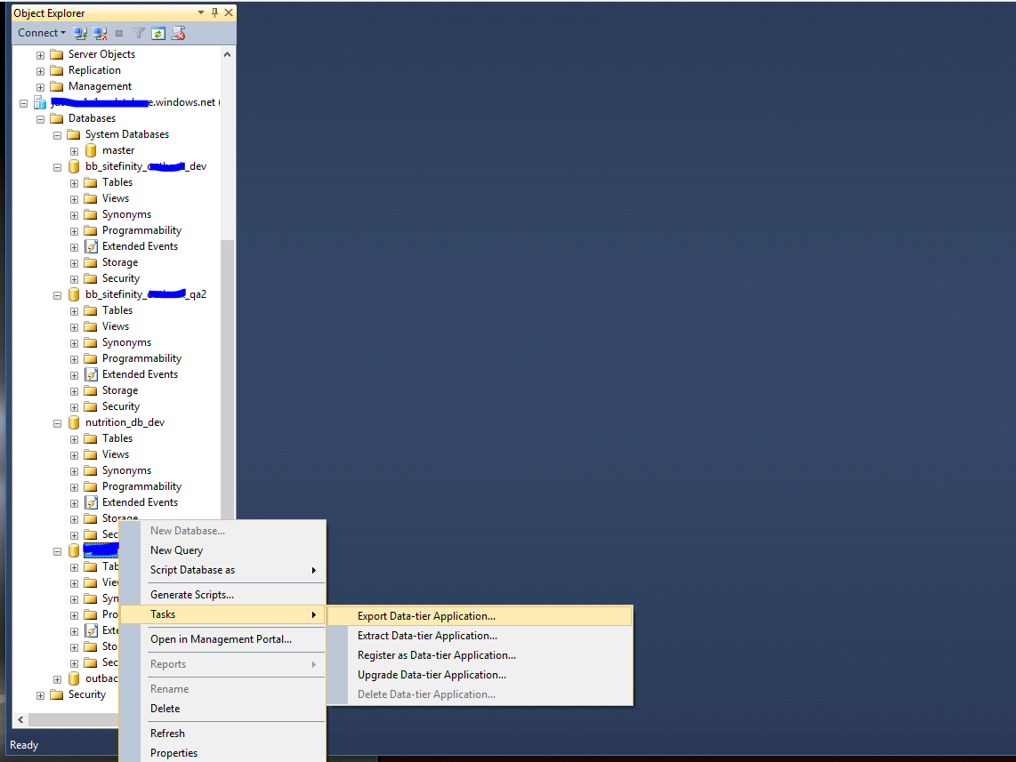Screen dimensions: 1016x762
Task: Open the Connect dropdown
Action: pos(41,33)
